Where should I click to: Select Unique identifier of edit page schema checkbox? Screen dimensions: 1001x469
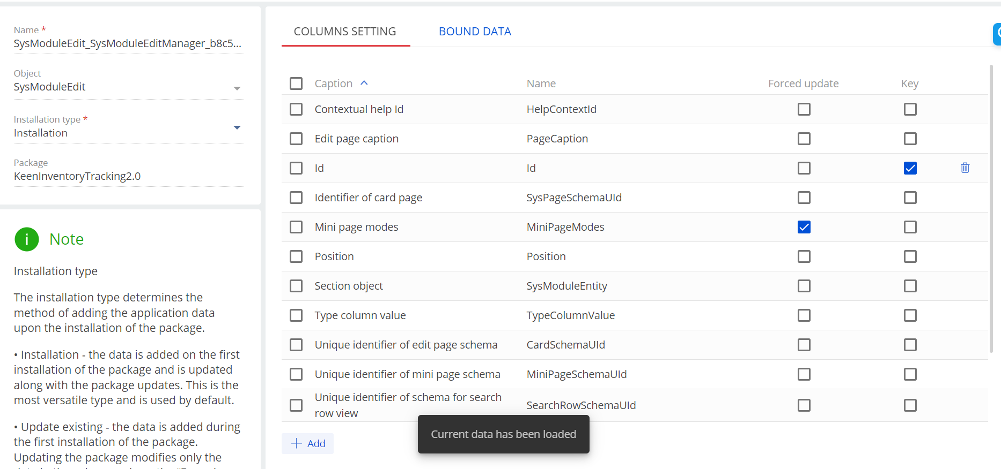point(296,345)
